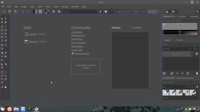Open the brush presets chooser grid
Screen dimensions: 200x112
(59, 12)
